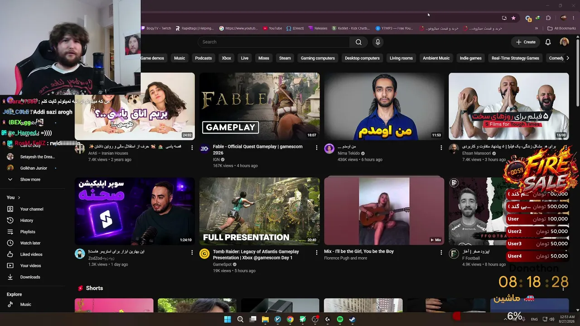Play the Tomb Raider full presentation thumbnail
580x326 pixels.
[x=259, y=211]
